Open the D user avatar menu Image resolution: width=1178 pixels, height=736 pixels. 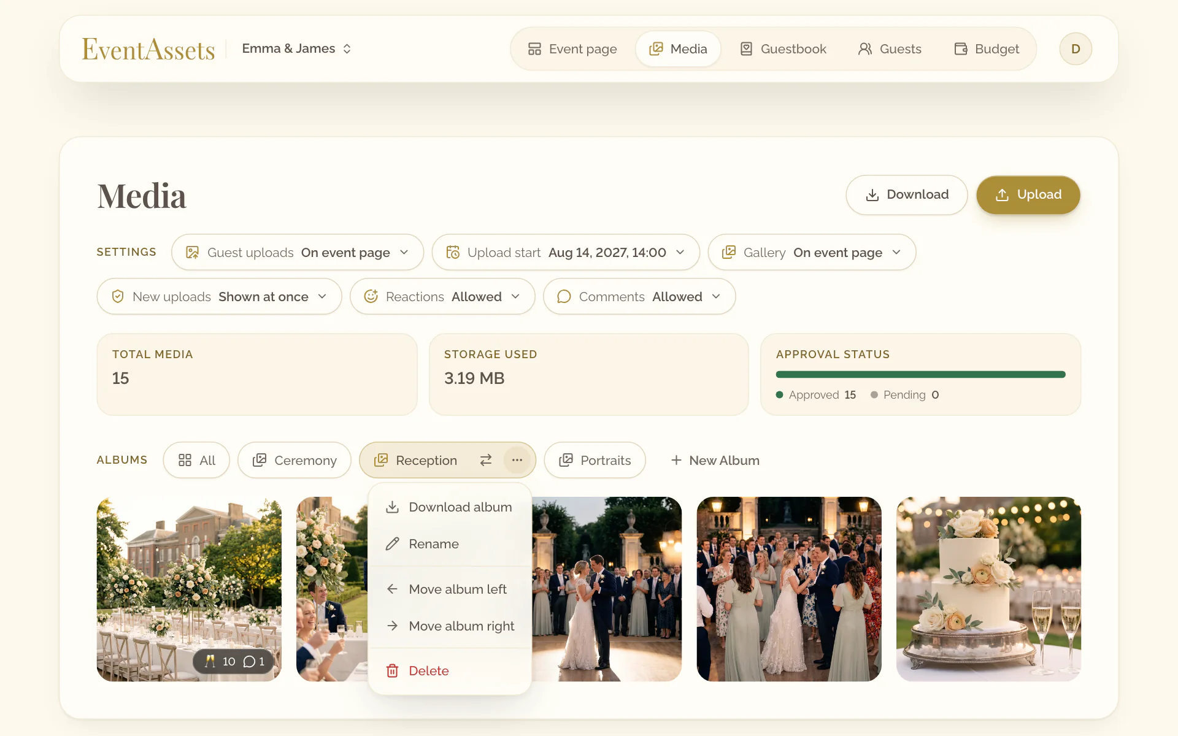[1075, 49]
